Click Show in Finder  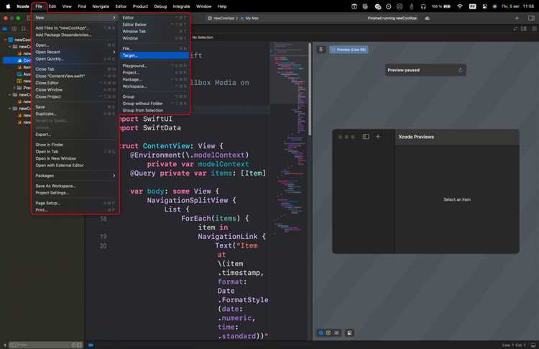(x=75, y=145)
